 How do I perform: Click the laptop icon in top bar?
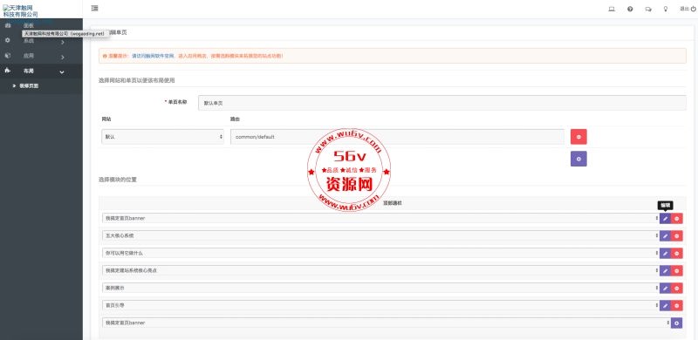612,9
